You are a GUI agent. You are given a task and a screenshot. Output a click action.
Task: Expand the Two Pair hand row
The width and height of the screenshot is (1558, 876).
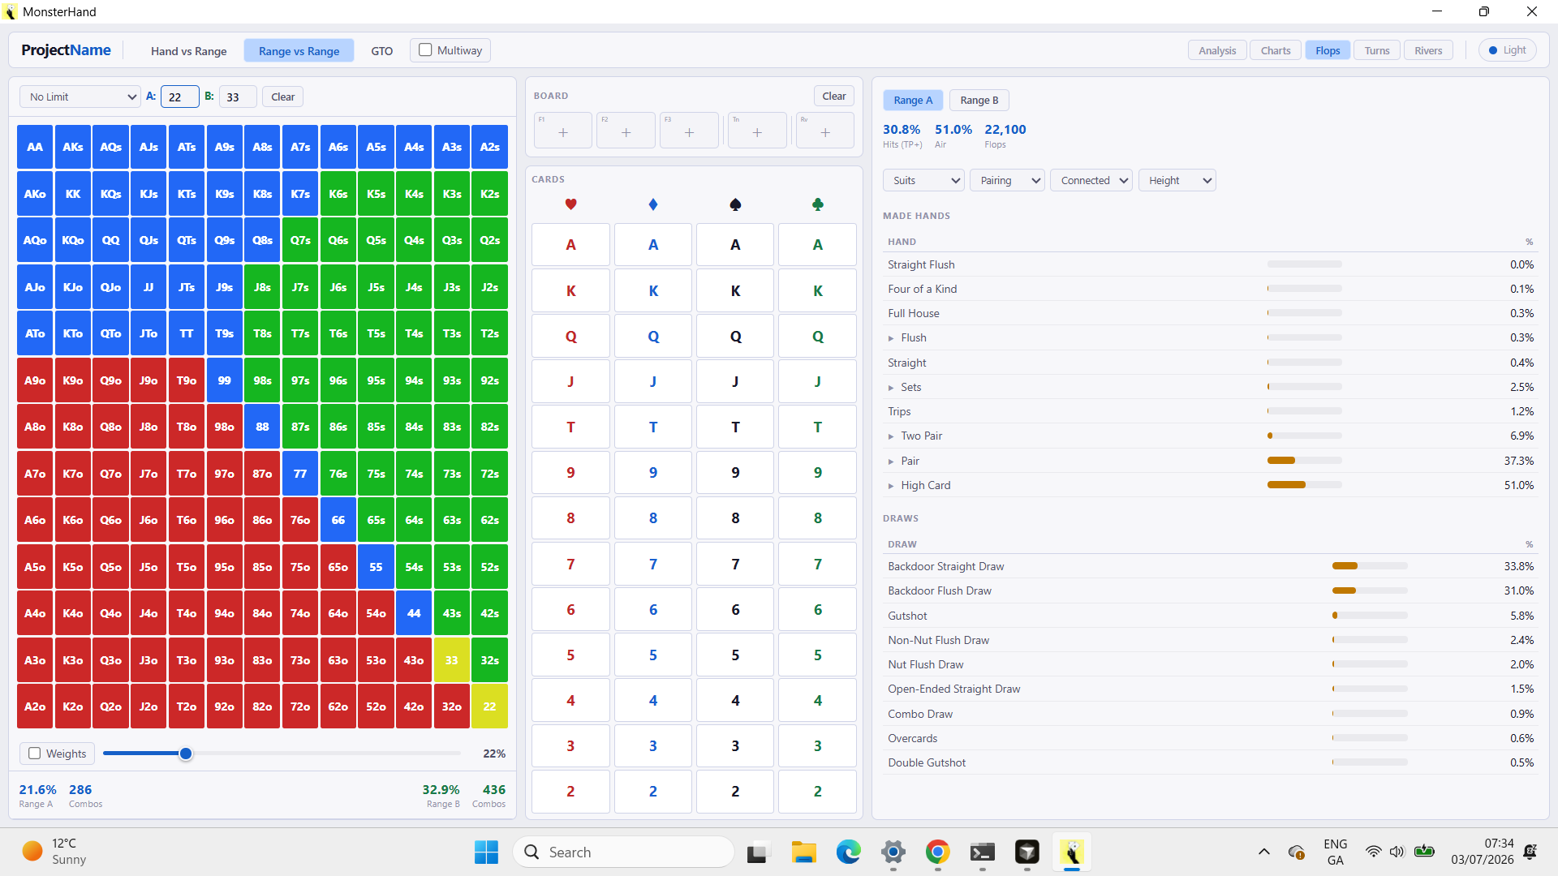pyautogui.click(x=891, y=436)
